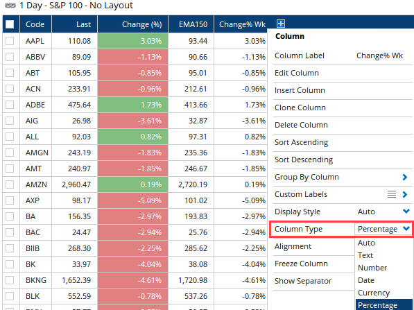Toggle the select-all checkbox in the header row
The image size is (414, 310).
tap(10, 24)
